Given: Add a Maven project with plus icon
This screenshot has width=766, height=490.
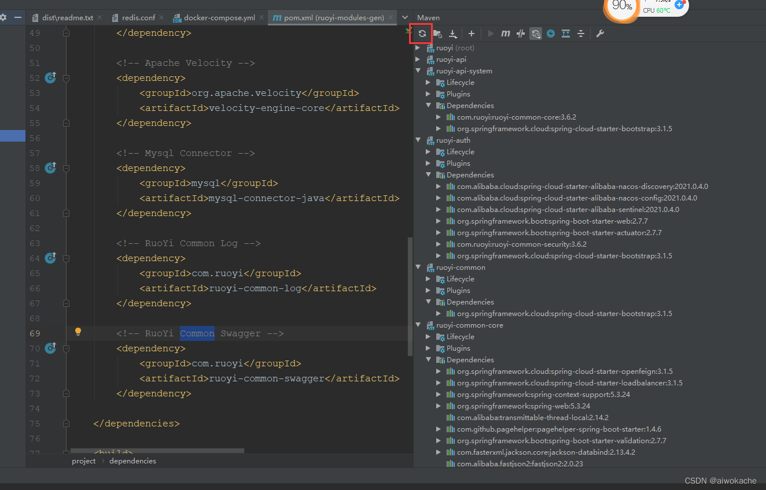Looking at the screenshot, I should point(472,34).
